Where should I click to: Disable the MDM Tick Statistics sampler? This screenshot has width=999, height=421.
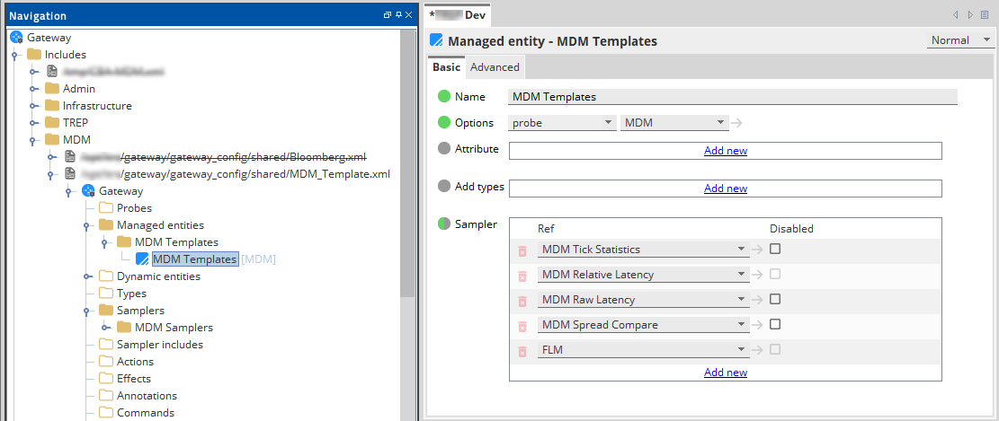coord(775,249)
